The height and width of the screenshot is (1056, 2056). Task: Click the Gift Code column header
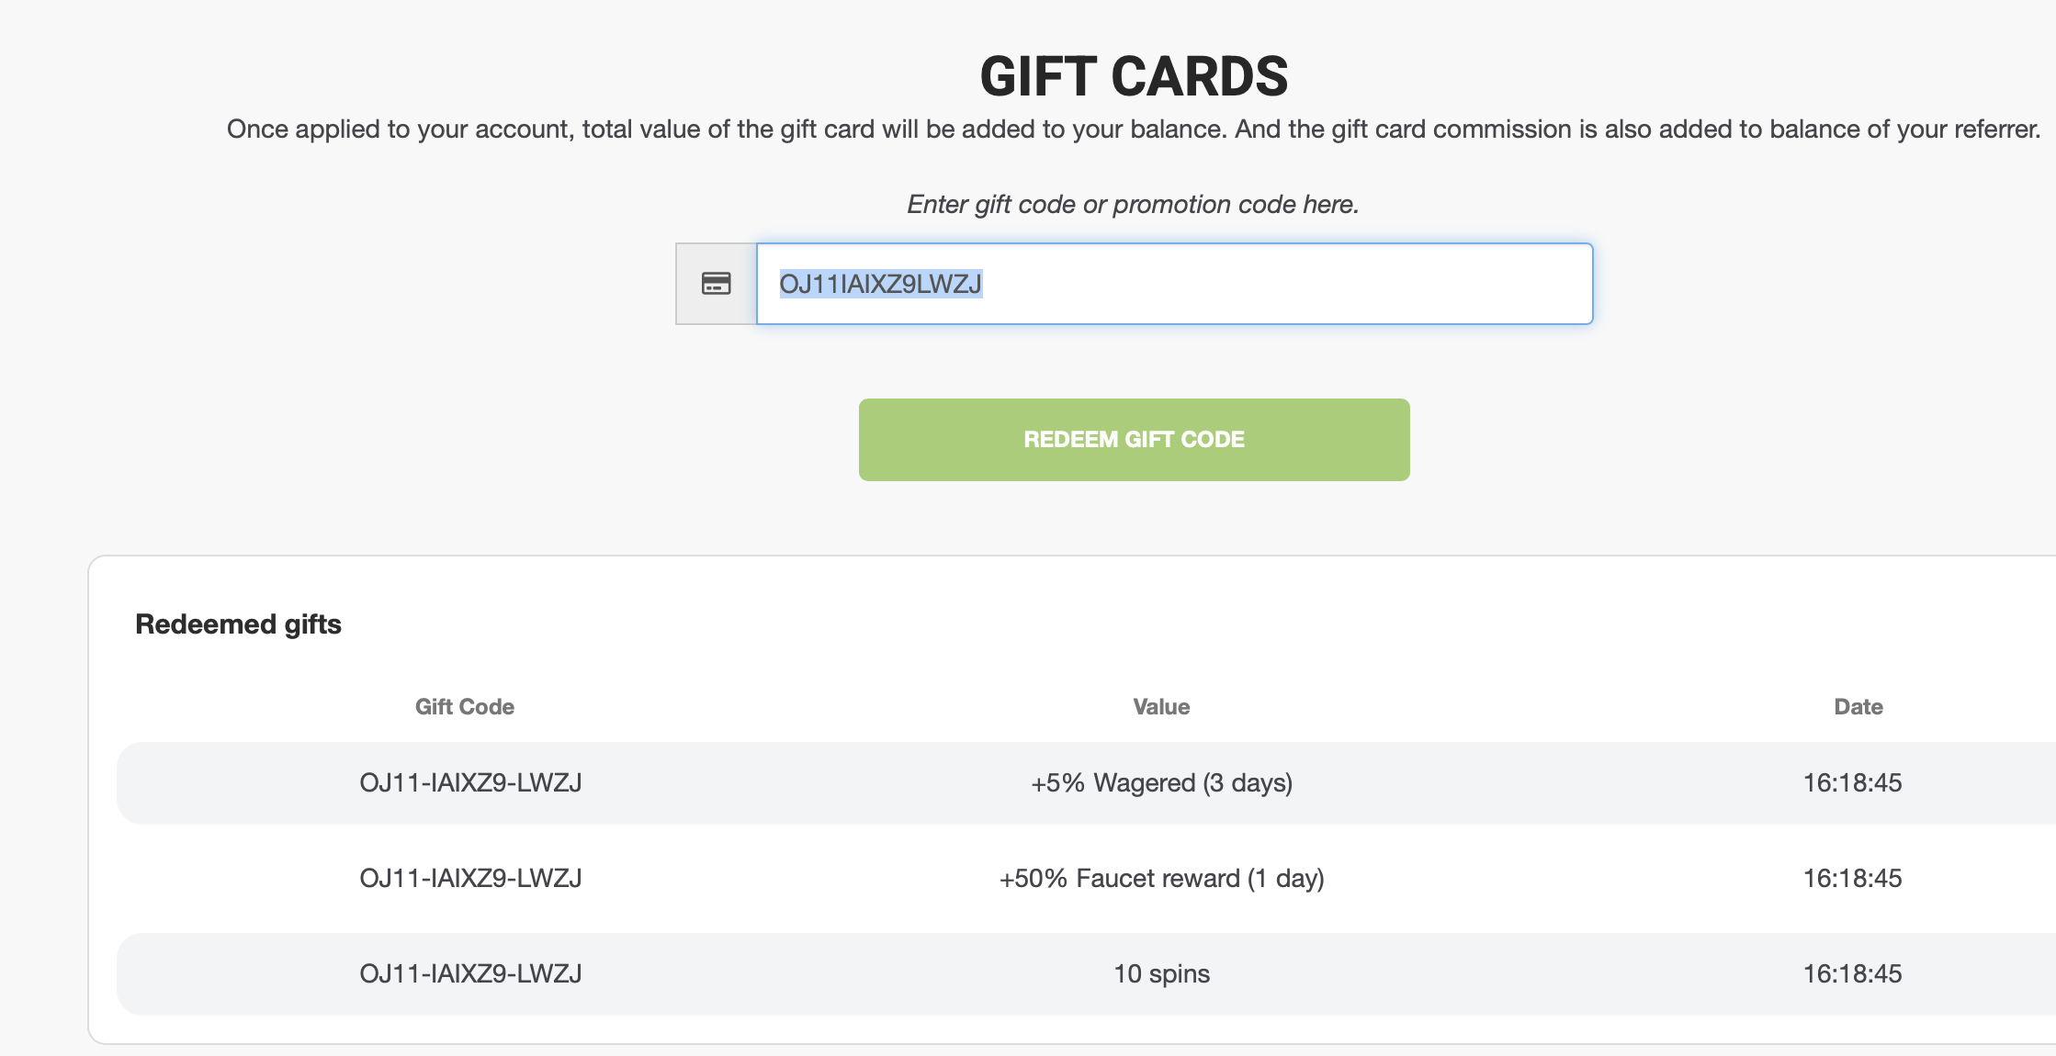pyautogui.click(x=465, y=707)
